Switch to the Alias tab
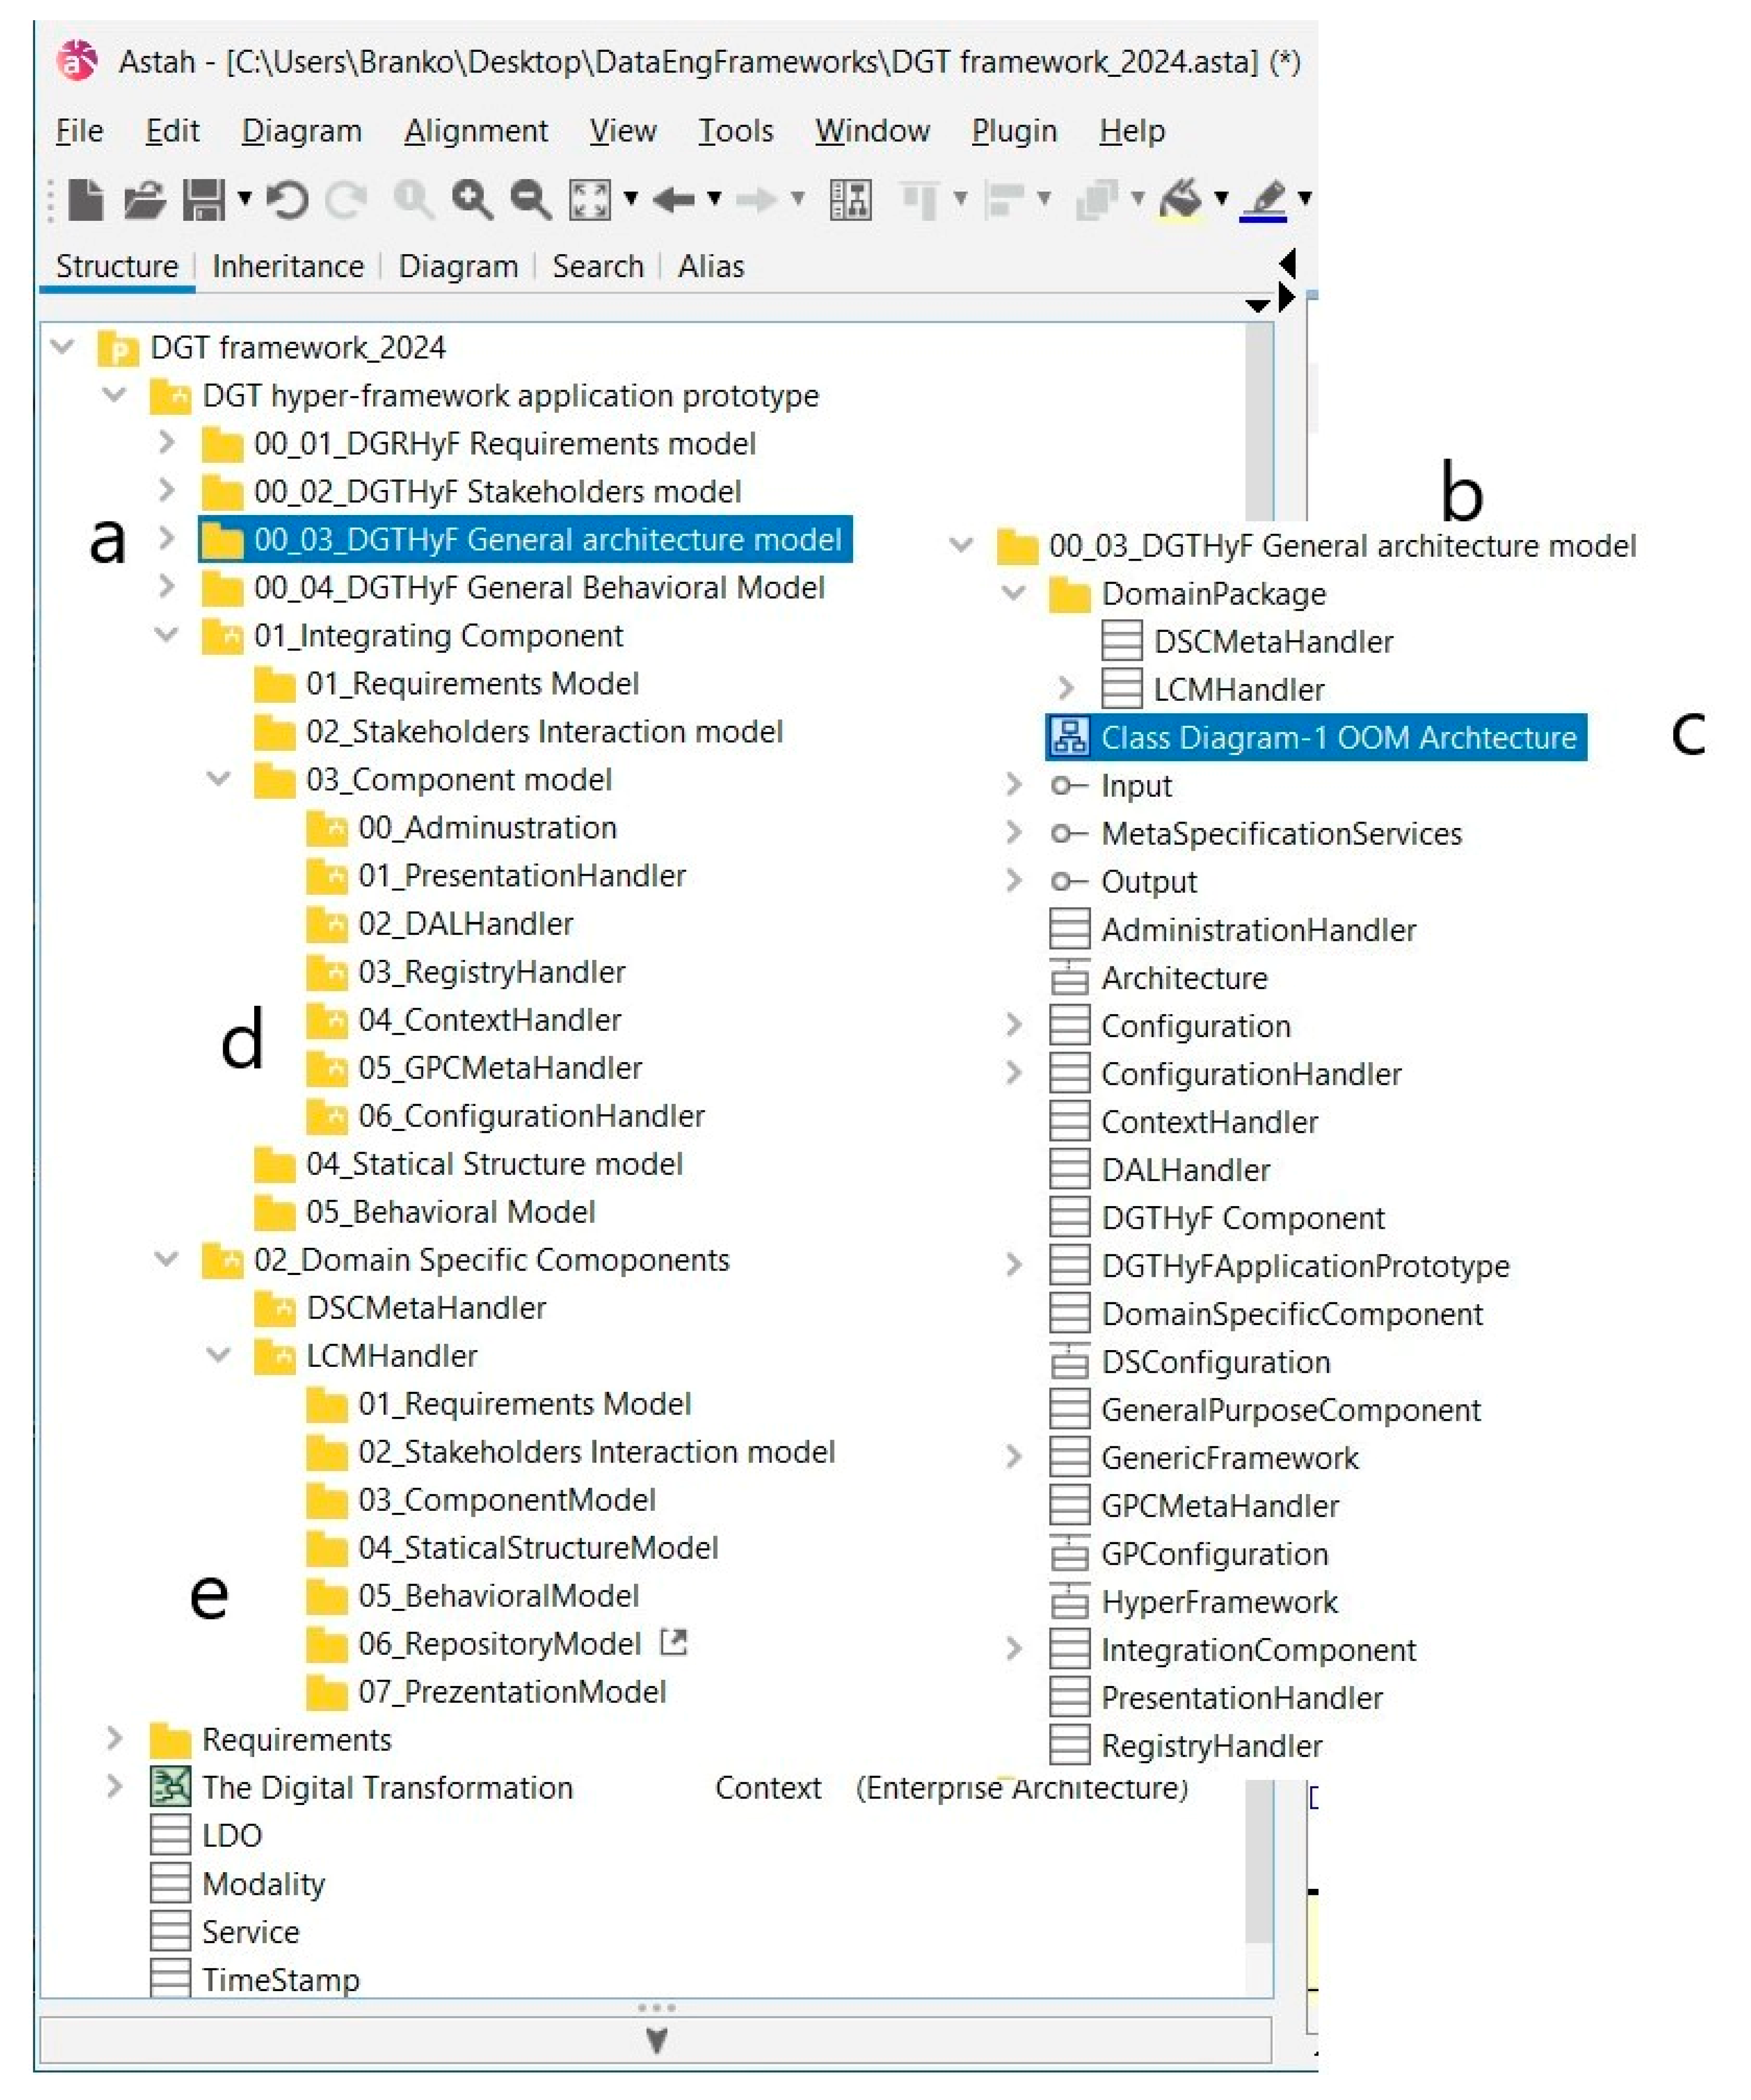 coord(711,267)
